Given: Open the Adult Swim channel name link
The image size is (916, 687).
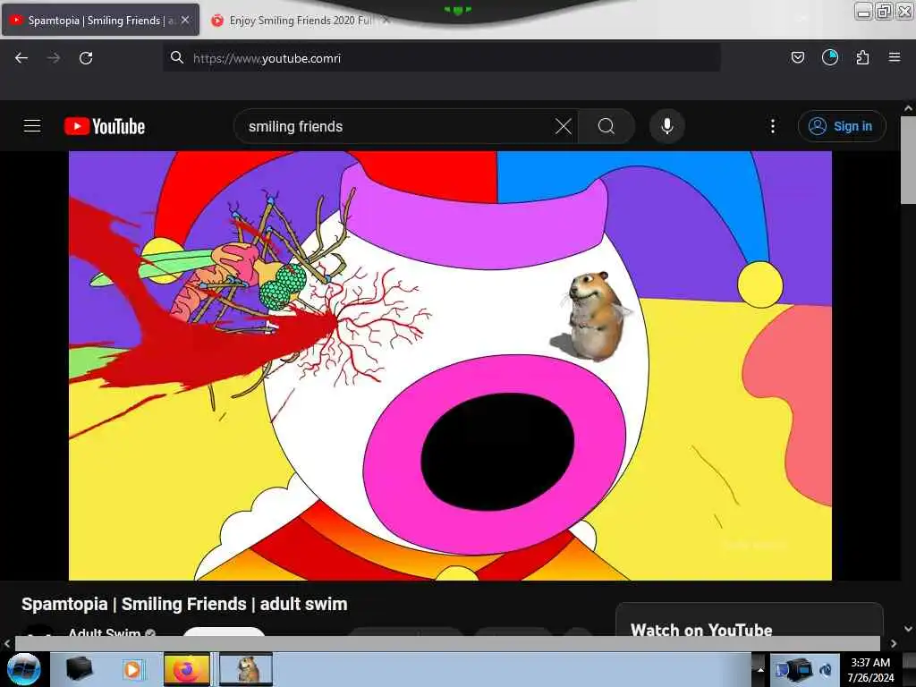Looking at the screenshot, I should (104, 632).
